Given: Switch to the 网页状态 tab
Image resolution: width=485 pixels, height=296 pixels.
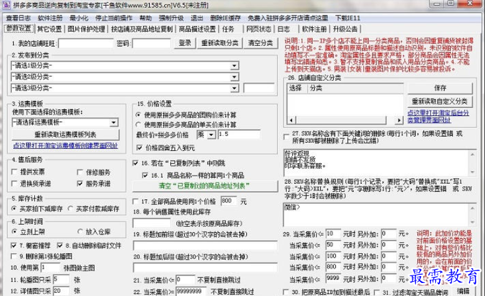Looking at the screenshot, I should (259, 29).
